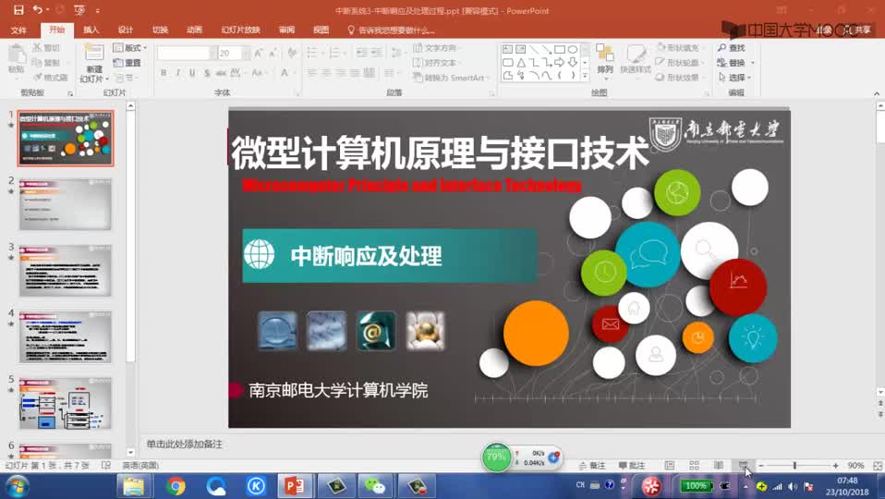Switch to the Transitions (切换) tab

pyautogui.click(x=161, y=30)
